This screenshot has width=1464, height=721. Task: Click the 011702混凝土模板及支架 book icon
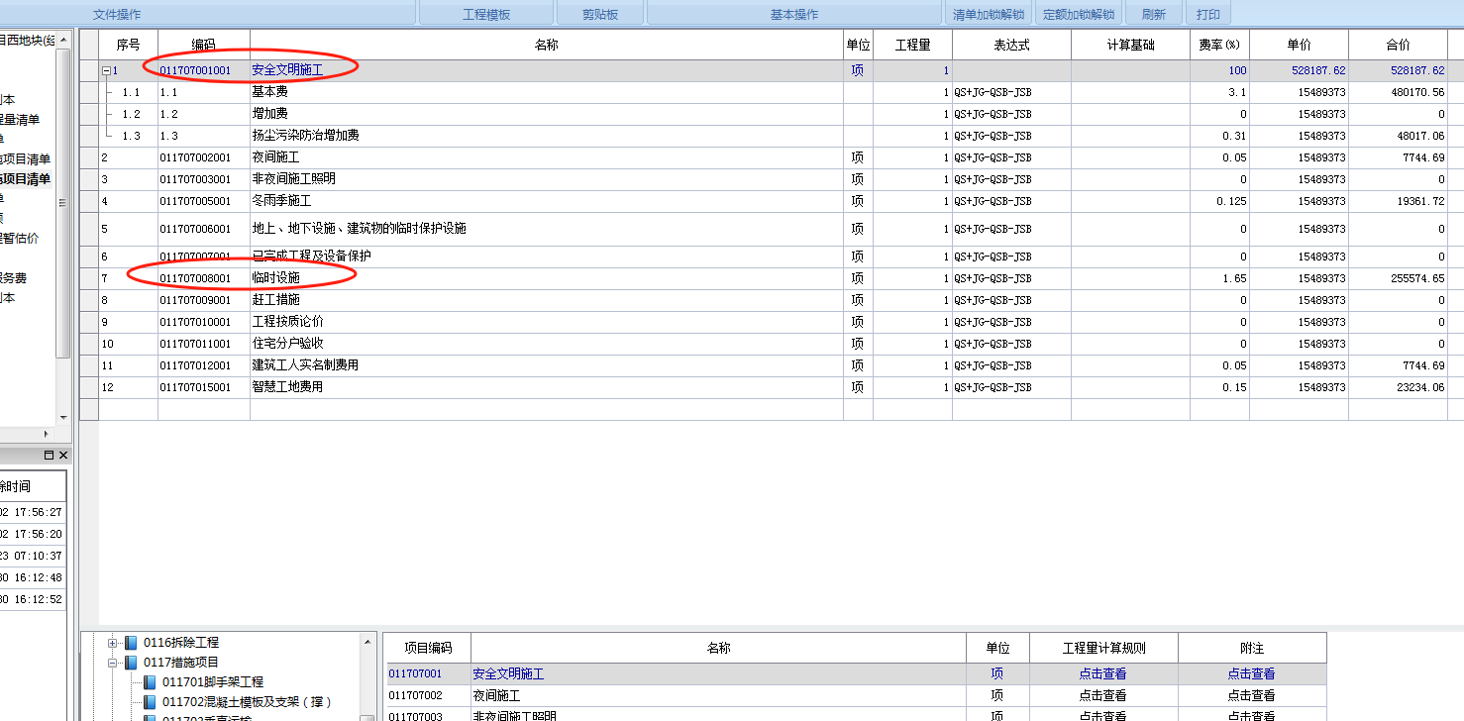click(x=150, y=702)
